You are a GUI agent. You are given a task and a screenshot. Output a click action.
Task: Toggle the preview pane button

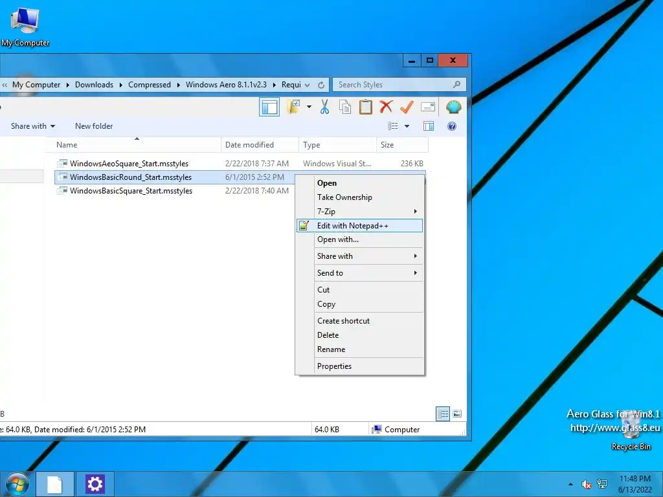pos(429,126)
